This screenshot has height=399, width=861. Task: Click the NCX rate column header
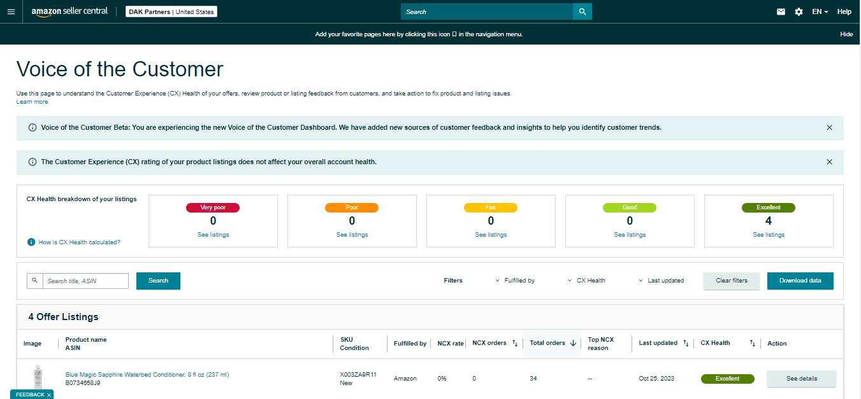(451, 344)
